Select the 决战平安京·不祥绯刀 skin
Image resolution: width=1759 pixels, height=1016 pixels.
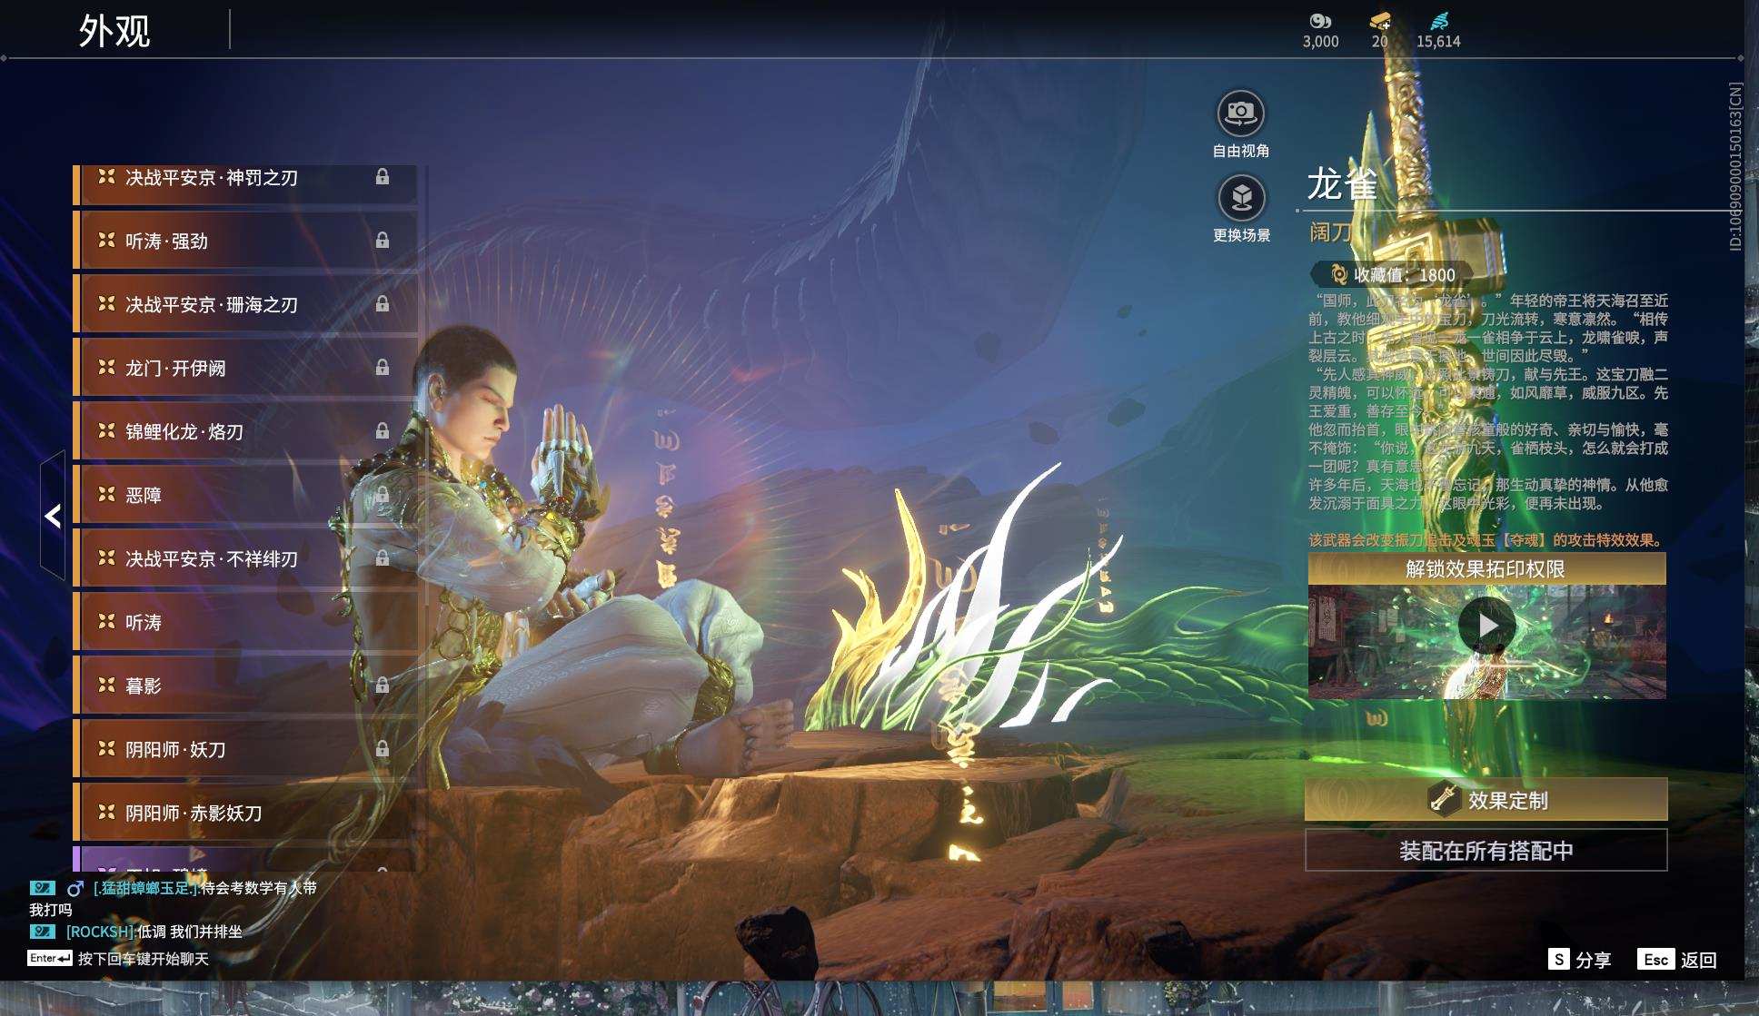[245, 558]
